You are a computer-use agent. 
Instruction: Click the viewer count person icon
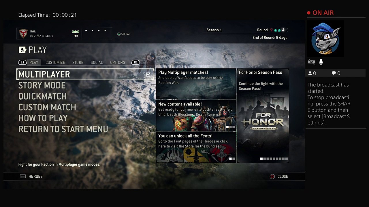pos(310,73)
